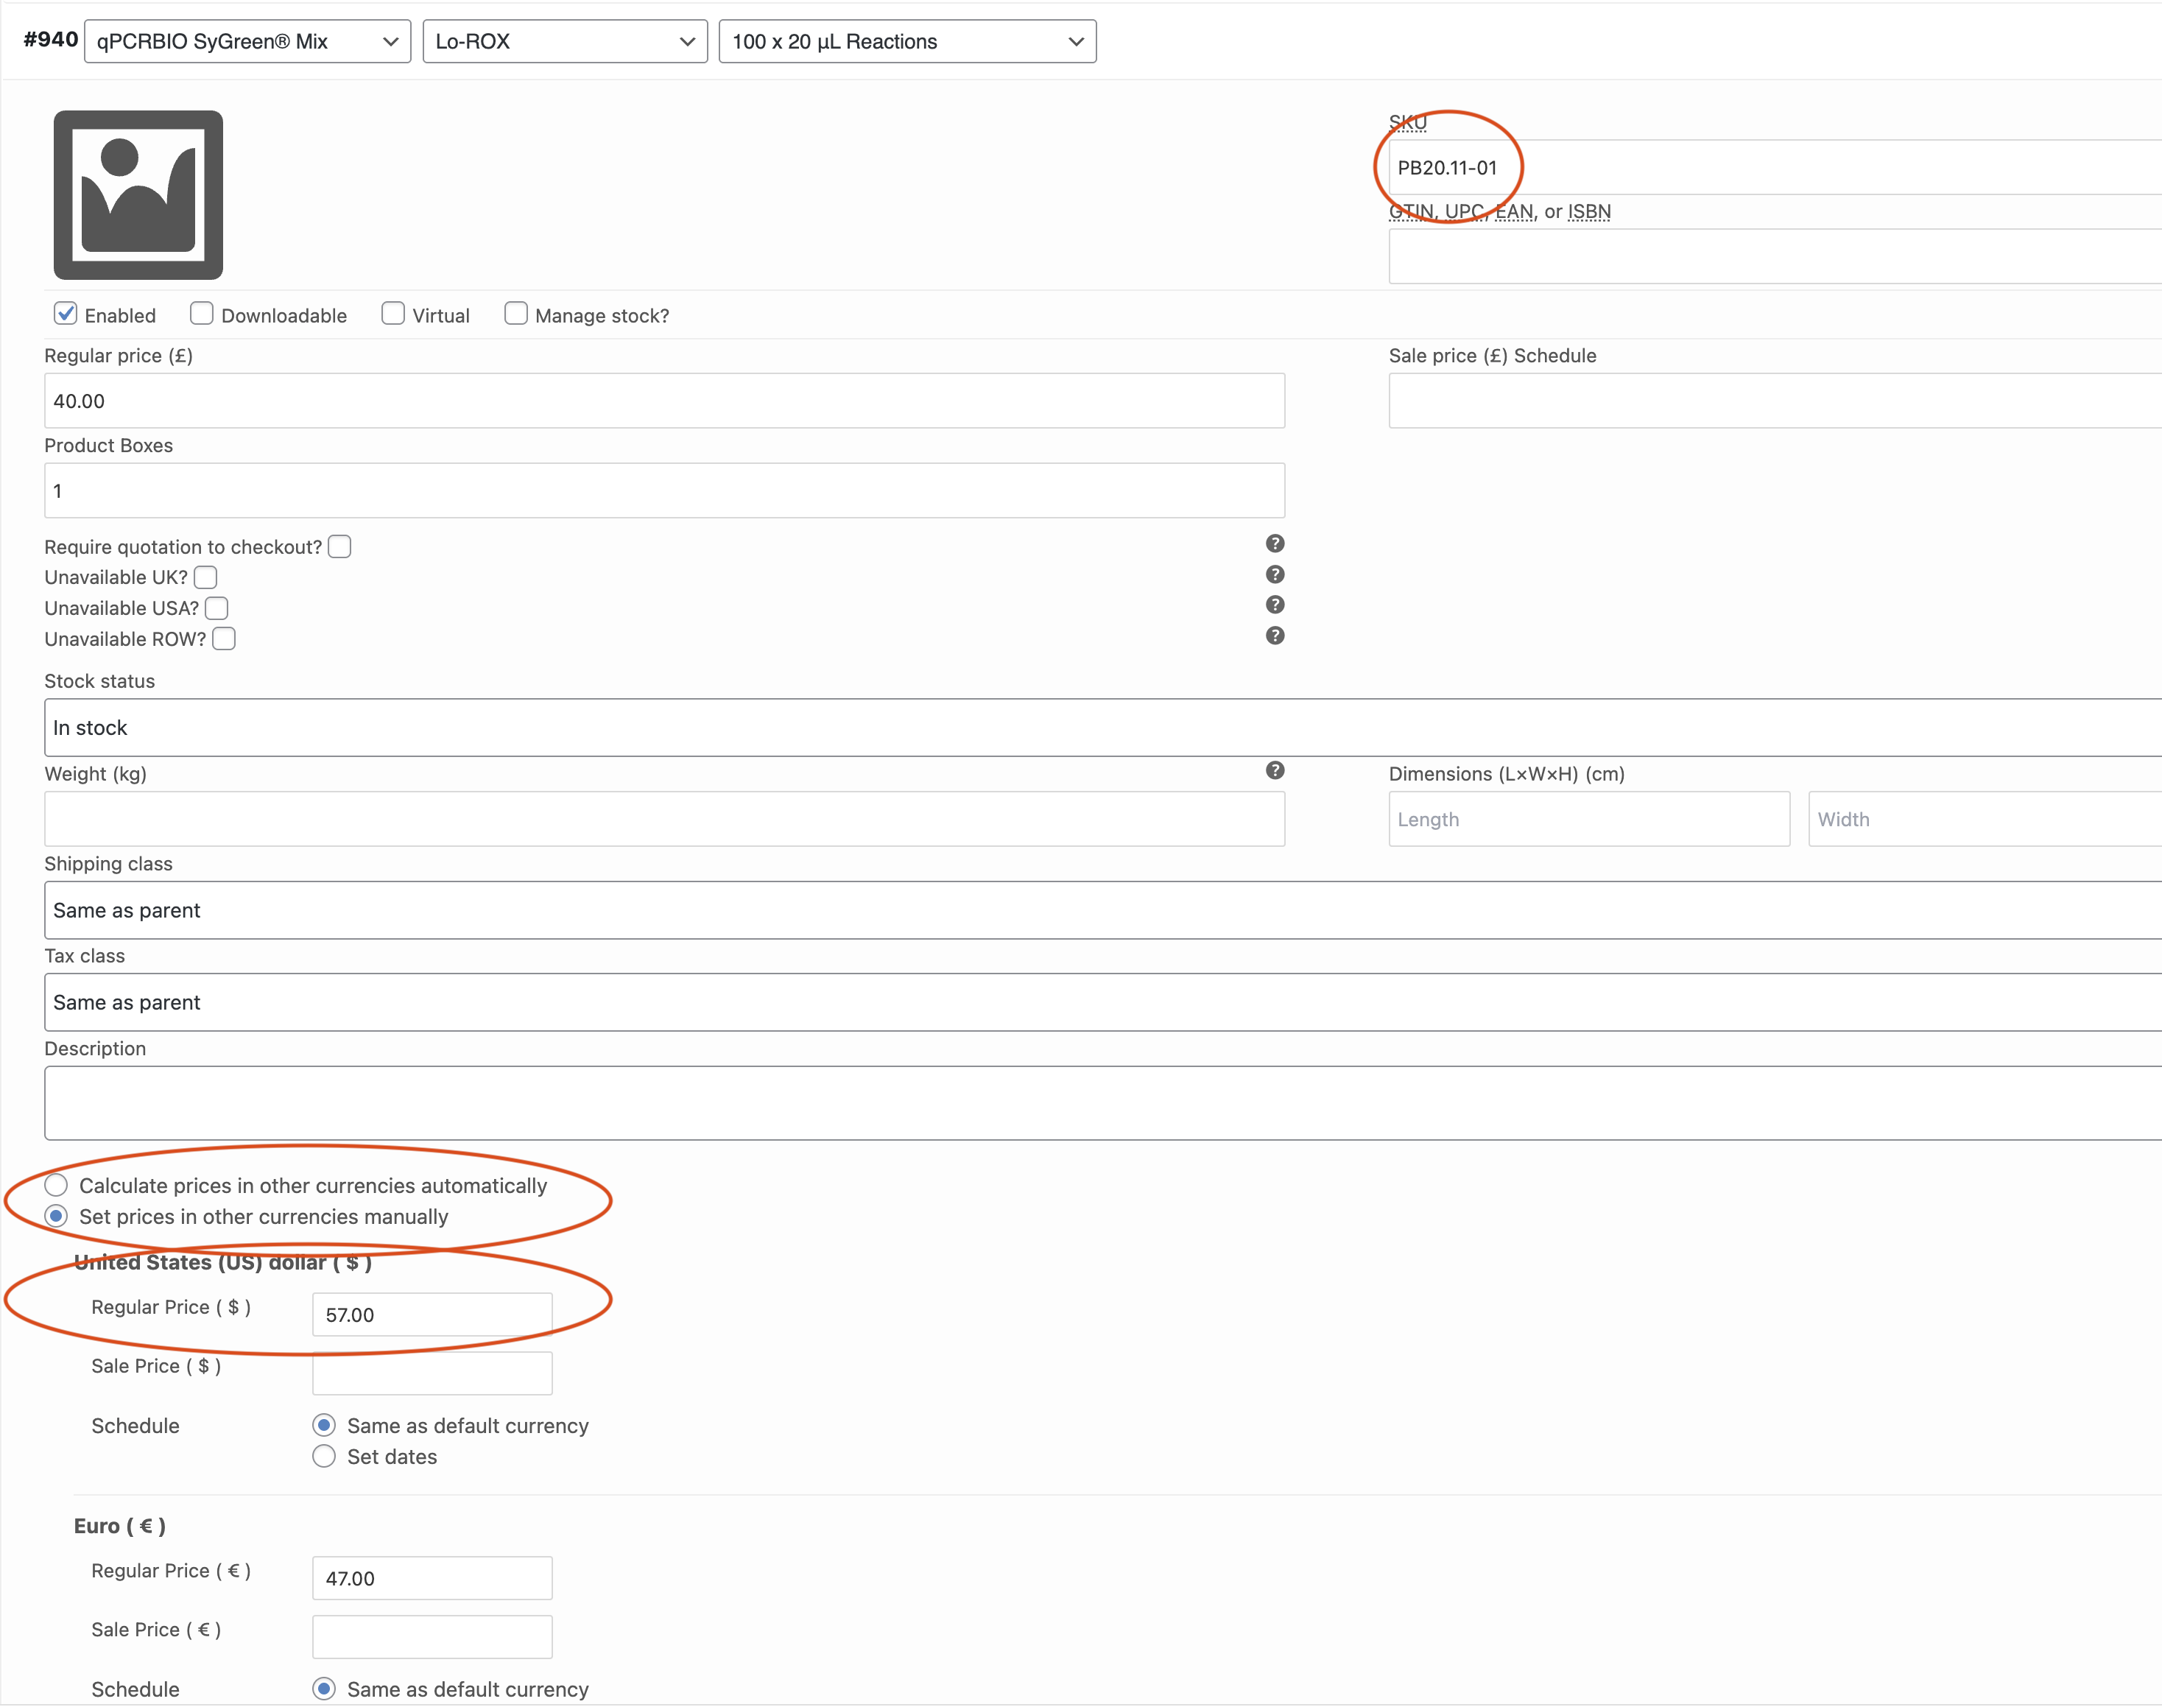The image size is (2162, 1707).
Task: Tick the Virtual checkbox
Action: pyautogui.click(x=394, y=314)
